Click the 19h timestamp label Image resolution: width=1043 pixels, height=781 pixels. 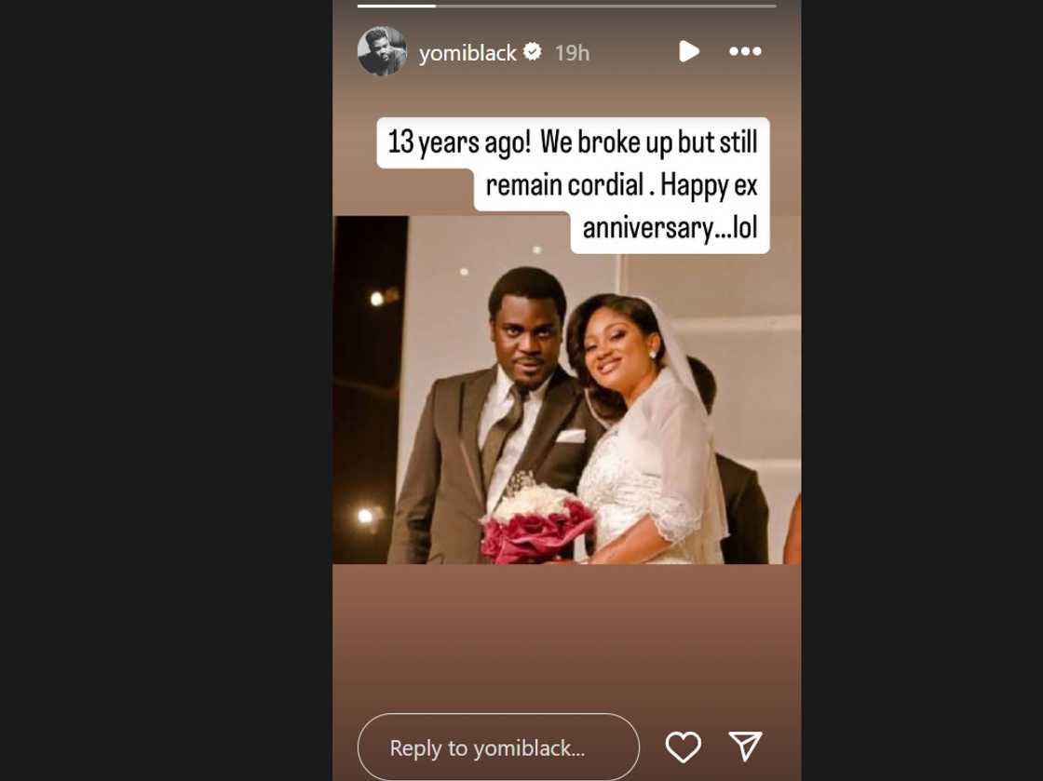pos(575,53)
